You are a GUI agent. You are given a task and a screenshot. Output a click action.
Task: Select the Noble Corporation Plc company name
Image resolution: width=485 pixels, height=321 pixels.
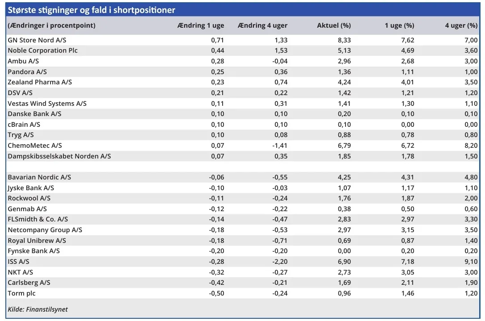pos(42,50)
